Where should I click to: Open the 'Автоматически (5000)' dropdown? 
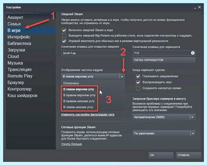164,117
